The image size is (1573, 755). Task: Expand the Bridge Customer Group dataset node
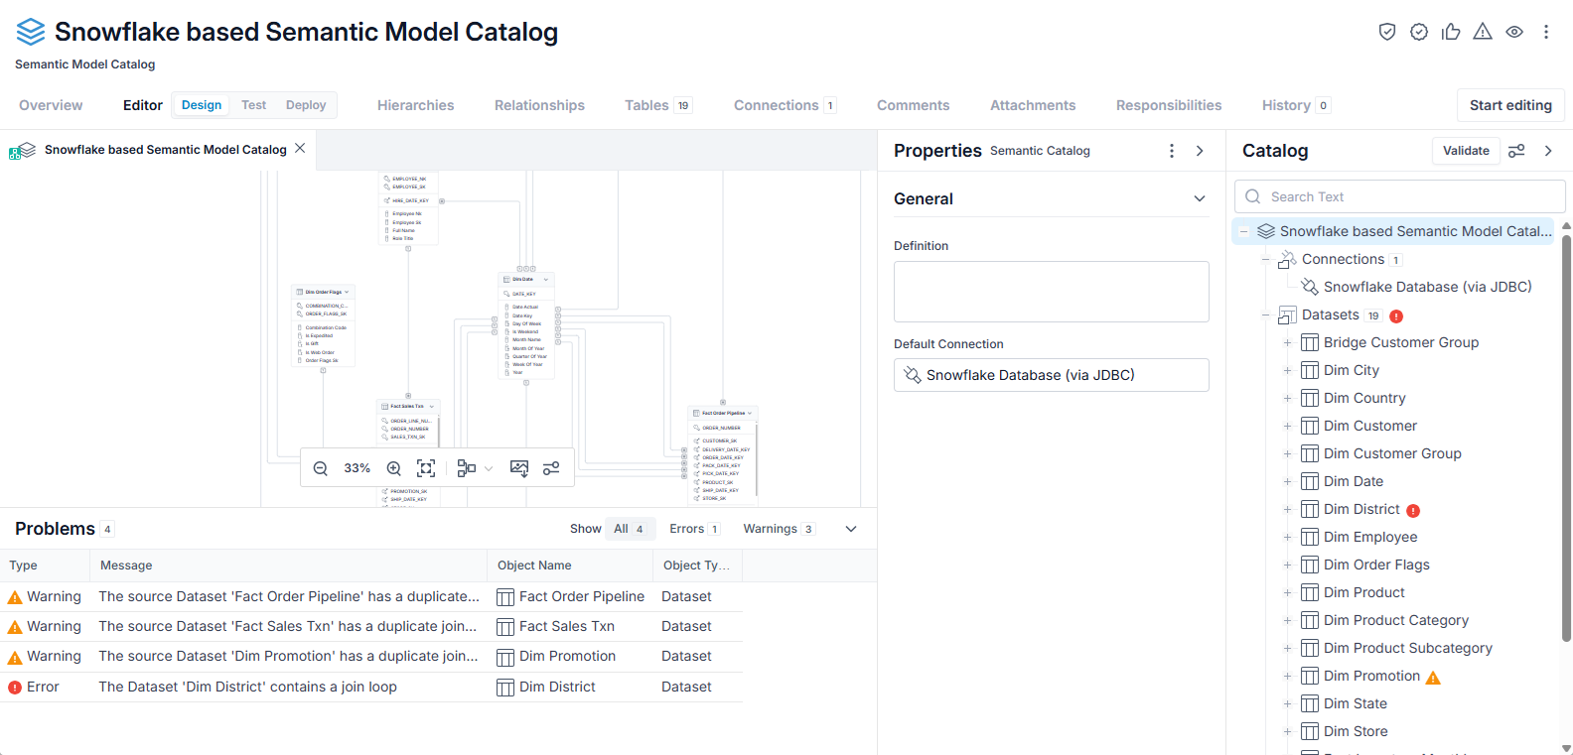[x=1287, y=342]
